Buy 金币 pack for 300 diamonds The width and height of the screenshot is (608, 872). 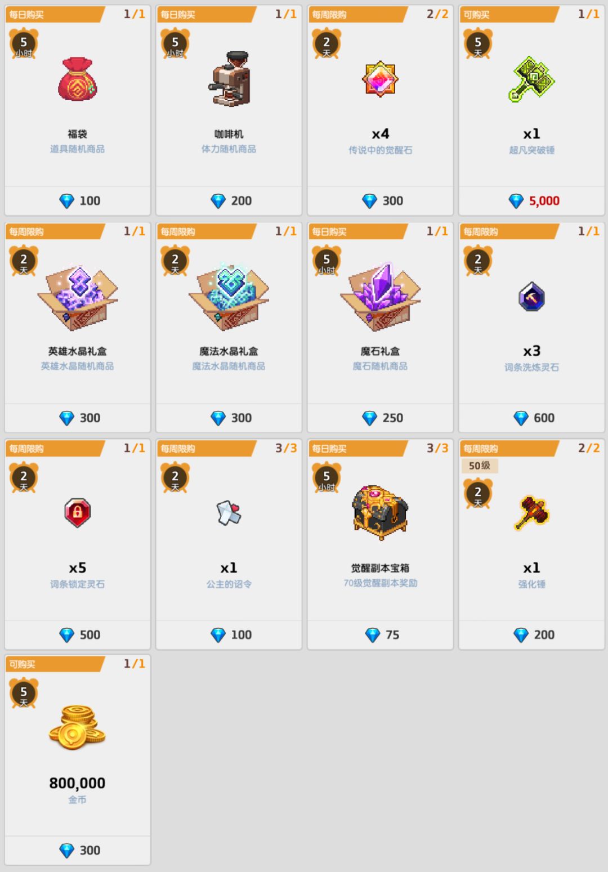point(78,851)
